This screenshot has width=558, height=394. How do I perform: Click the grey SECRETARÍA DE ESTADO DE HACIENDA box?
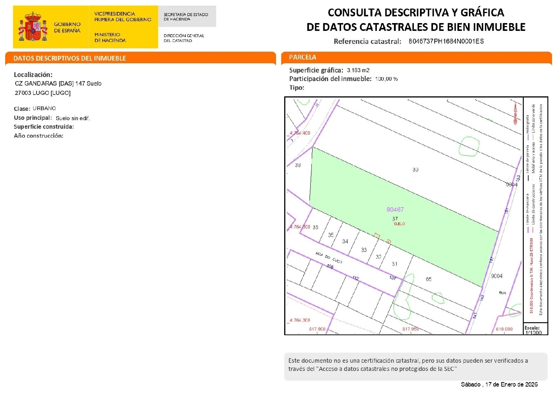(187, 16)
